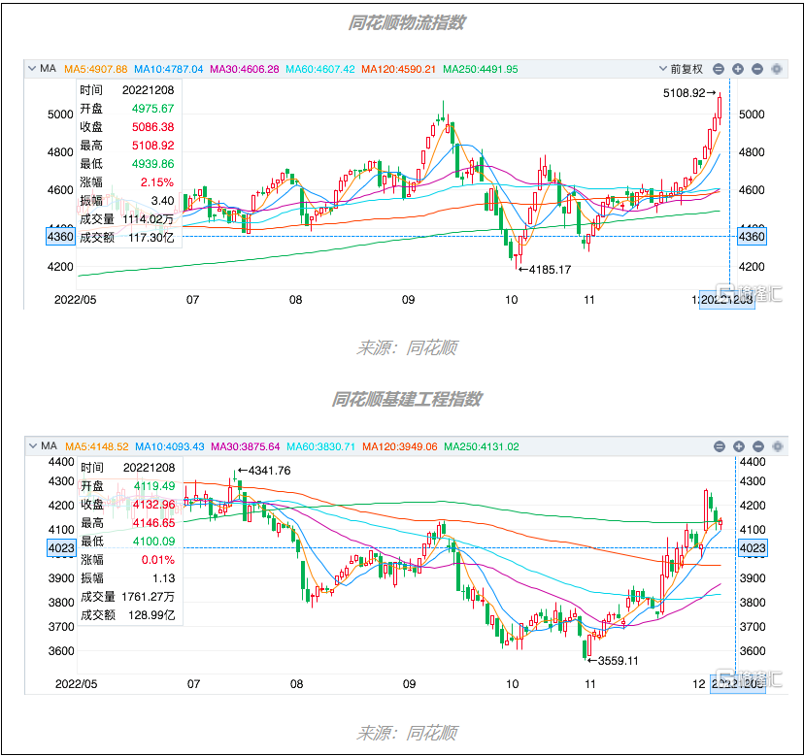Click zoom-in plus icon on logistics chart
804x756 pixels.
pos(737,69)
